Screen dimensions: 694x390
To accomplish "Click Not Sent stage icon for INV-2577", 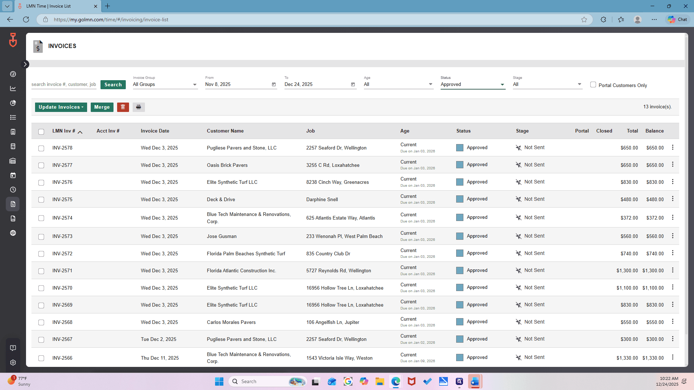I will 518,165.
